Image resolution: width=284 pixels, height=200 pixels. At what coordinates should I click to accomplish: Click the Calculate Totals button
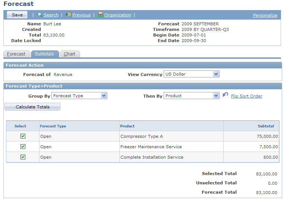point(32,107)
